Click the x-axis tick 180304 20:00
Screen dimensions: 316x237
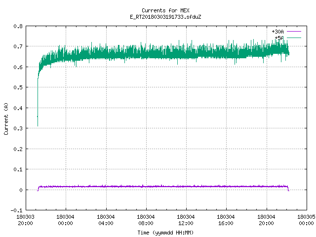pos(267,220)
